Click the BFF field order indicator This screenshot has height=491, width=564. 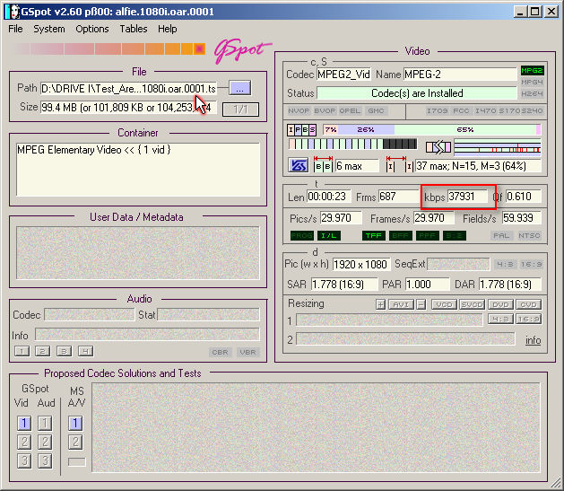(400, 236)
